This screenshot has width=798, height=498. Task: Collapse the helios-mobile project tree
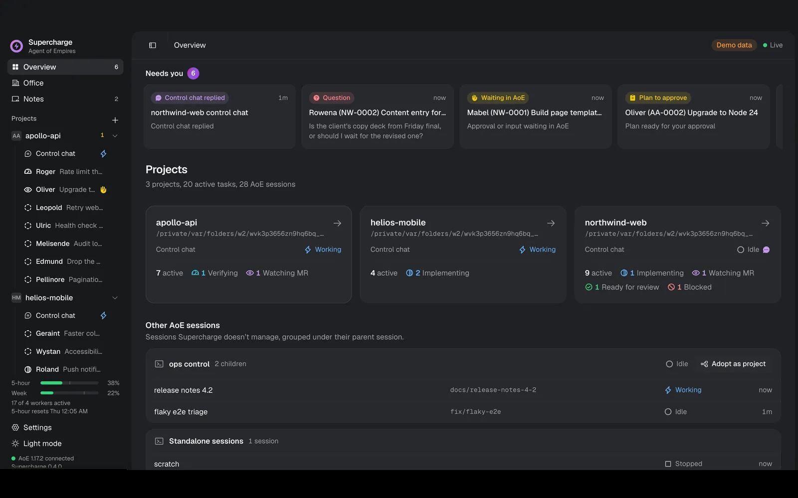point(115,298)
